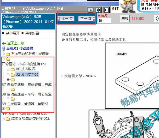Click text 固定住变矩器以防其脱落
Viewport: 159px width, 138px height.
(81, 34)
